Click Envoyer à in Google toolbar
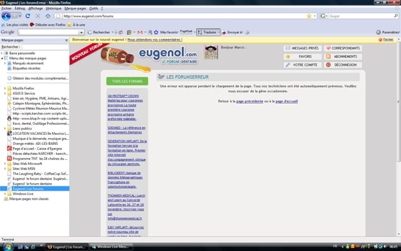The image size is (401, 251). click(232, 32)
